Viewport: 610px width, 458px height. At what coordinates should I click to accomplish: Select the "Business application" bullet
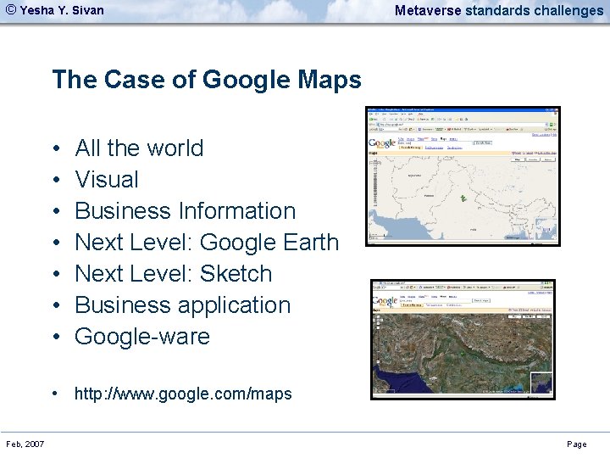pos(182,305)
